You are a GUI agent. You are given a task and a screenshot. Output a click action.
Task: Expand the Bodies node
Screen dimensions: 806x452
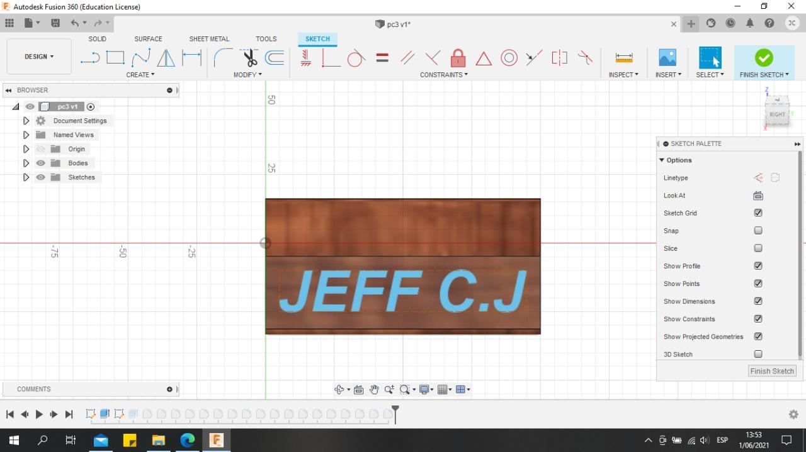26,163
